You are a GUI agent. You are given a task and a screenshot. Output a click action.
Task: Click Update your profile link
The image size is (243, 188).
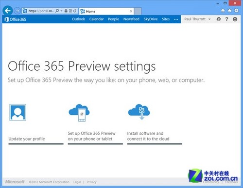[x=27, y=139]
